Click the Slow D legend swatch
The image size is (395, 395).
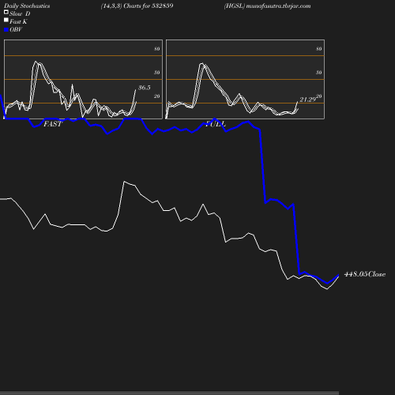coord(6,12)
